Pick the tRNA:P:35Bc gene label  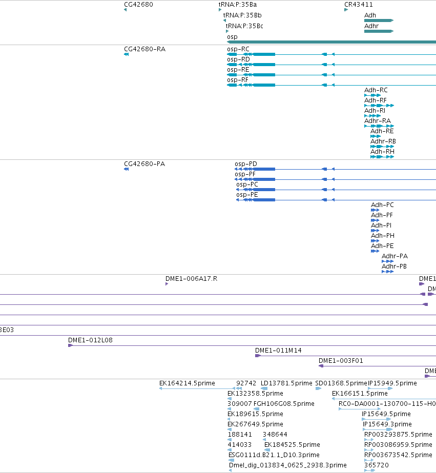244,26
